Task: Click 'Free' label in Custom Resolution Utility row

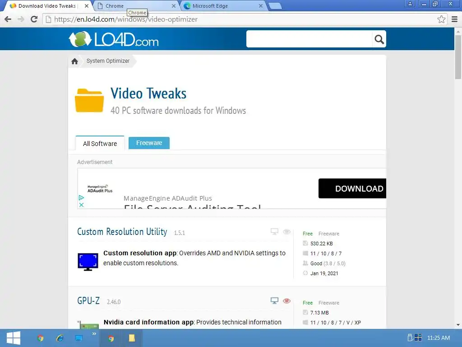Action: coord(308,234)
